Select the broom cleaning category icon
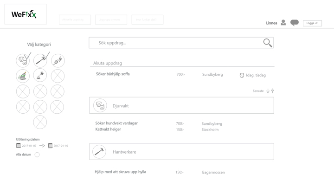The height and width of the screenshot is (188, 334). [23, 76]
